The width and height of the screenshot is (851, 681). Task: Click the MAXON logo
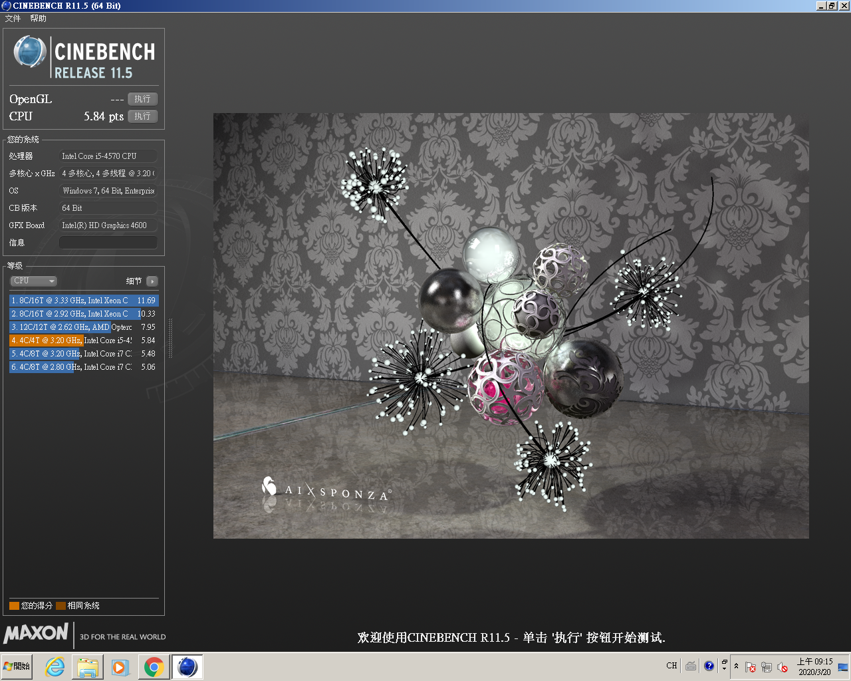tap(36, 633)
